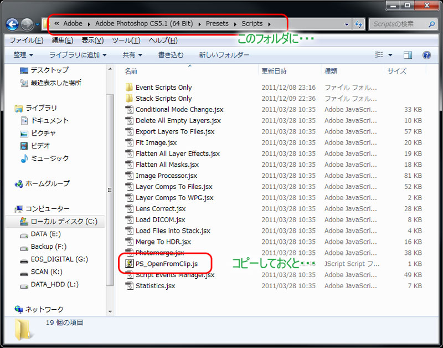Click the Back navigation arrow button
The height and width of the screenshot is (348, 443).
coord(12,24)
